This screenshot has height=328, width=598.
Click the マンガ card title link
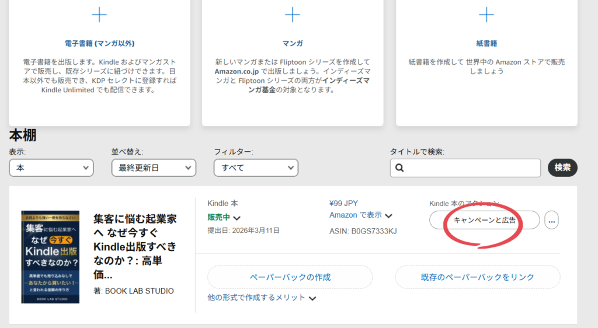292,43
